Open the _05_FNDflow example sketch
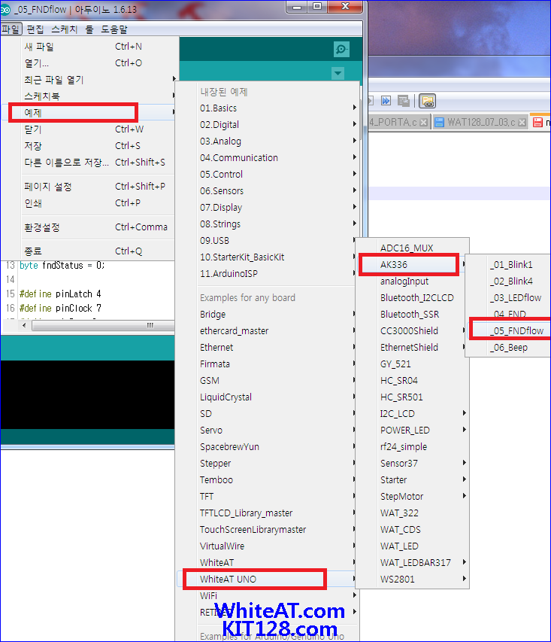The width and height of the screenshot is (551, 642). 508,331
